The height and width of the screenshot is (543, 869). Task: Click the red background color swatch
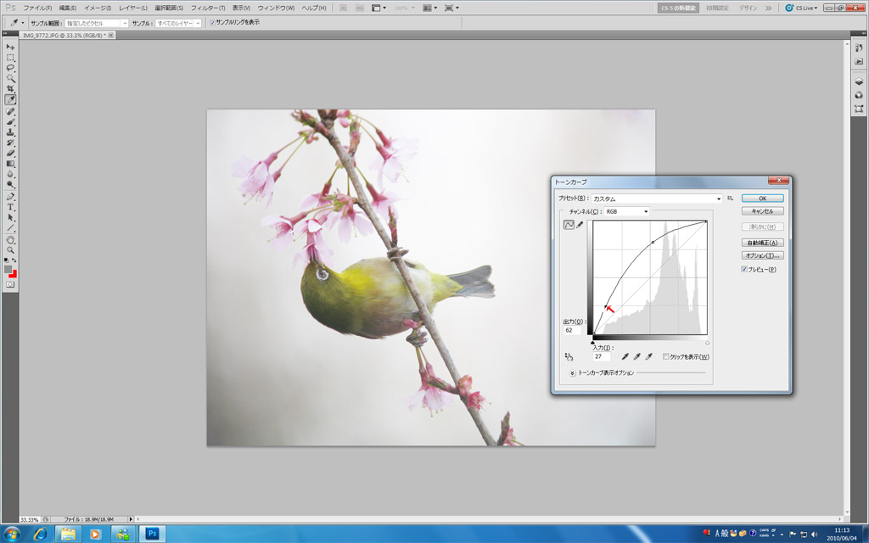click(x=14, y=273)
